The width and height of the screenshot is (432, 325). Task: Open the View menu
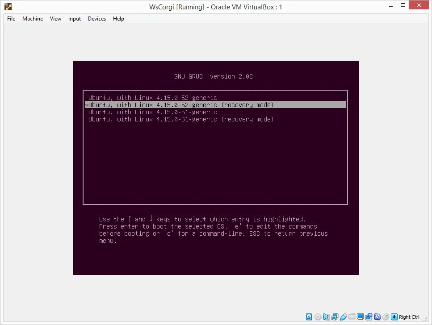click(55, 18)
